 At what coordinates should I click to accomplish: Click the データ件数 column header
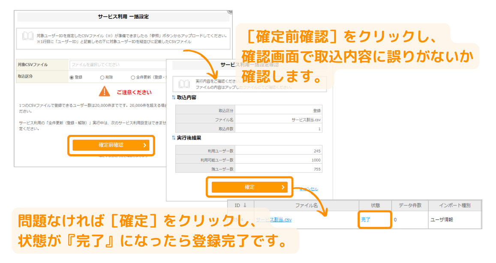pos(409,206)
